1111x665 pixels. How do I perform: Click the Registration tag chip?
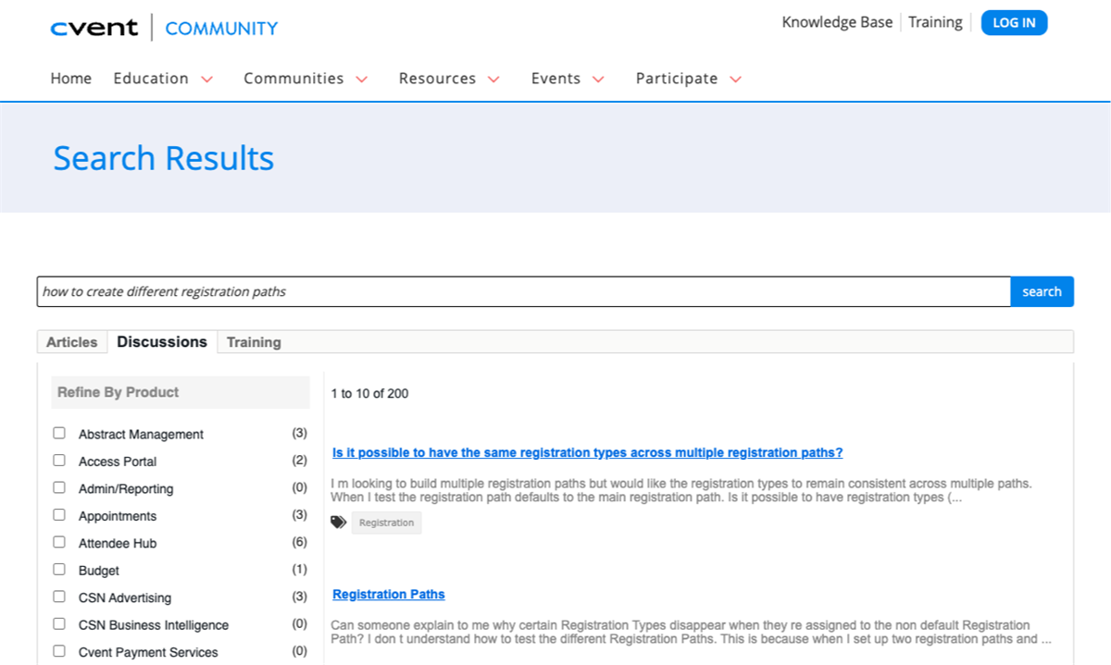click(x=386, y=523)
